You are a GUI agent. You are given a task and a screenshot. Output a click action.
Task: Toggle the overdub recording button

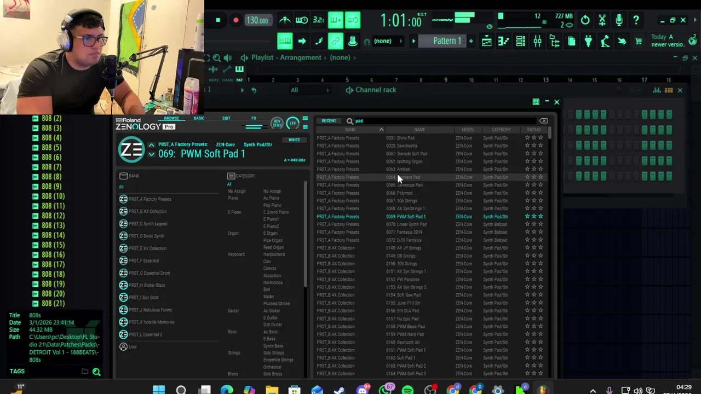point(336,20)
